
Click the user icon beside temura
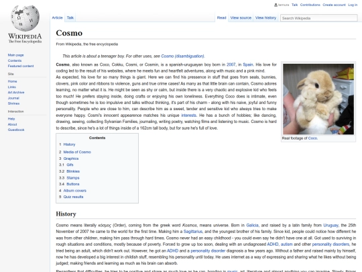[x=276, y=5]
